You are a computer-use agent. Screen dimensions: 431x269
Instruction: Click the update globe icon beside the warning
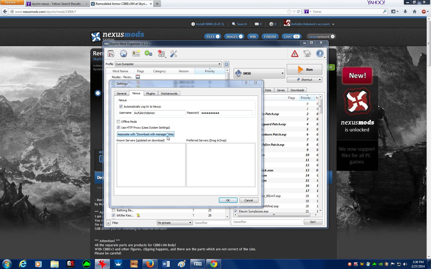pos(307,54)
